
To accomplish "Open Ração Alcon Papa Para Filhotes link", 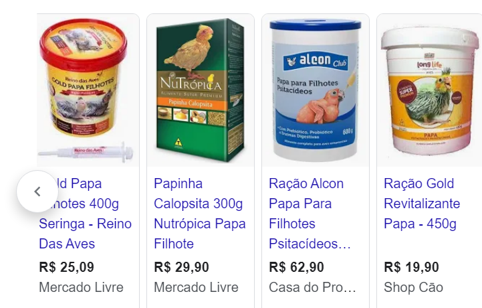I will click(x=310, y=214).
